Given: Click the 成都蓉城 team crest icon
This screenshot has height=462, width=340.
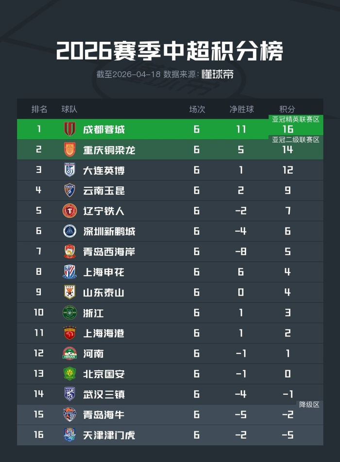Looking at the screenshot, I should click(70, 129).
